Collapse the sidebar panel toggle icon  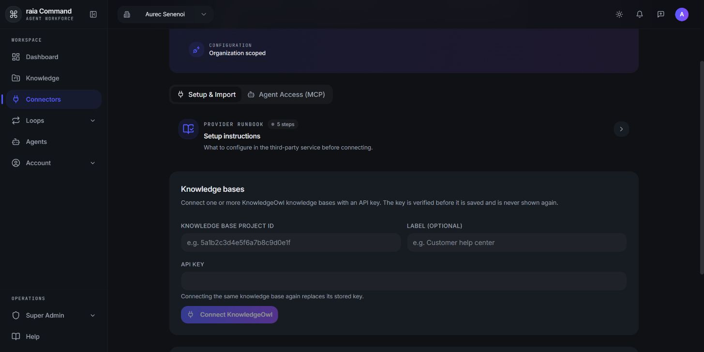[93, 15]
